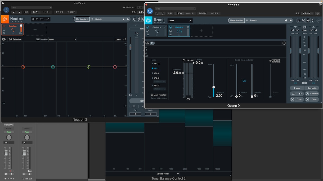Viewport: 323px width, 181px height.
Task: Click the Ozone Gain Match button
Action: click(x=312, y=88)
